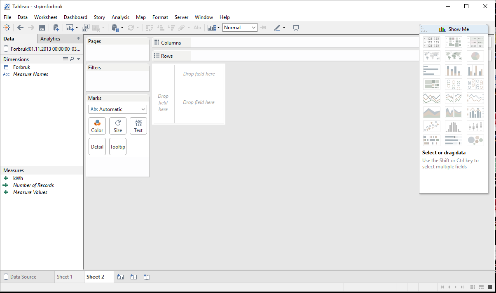Click the Sort ascending toolbar icon
Image resolution: width=496 pixels, height=293 pixels.
click(161, 28)
